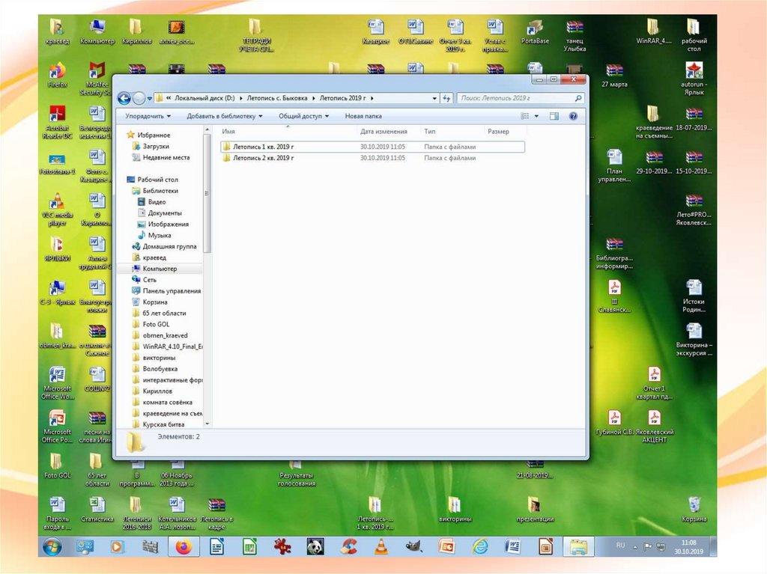Click Internet Explorer icon in taskbar
Image resolution: width=767 pixels, height=574 pixels.
(479, 547)
